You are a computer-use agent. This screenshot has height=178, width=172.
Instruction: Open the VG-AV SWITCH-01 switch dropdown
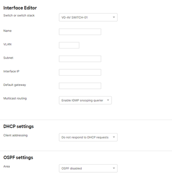[x=88, y=17]
